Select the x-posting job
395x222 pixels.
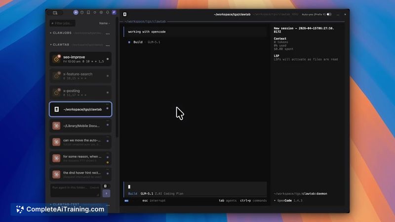pos(80,92)
